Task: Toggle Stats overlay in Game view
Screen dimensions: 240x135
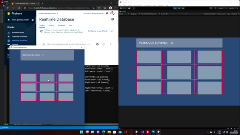Action: 228,14
